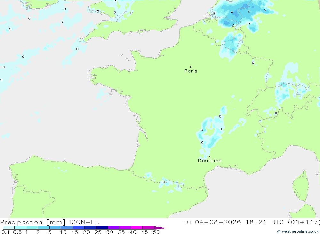Image resolution: width=320 pixels, height=234 pixels.
Task: Open the weatheronline.co.uk copyright link
Action: [x=298, y=231]
